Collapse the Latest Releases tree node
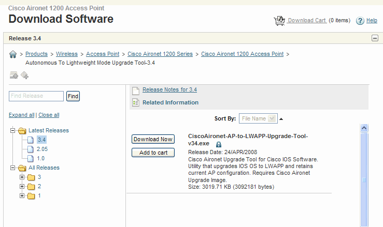The image size is (383, 227). 13,130
